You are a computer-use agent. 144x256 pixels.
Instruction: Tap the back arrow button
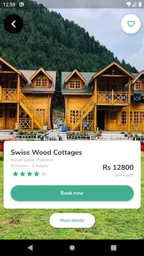tap(13, 24)
